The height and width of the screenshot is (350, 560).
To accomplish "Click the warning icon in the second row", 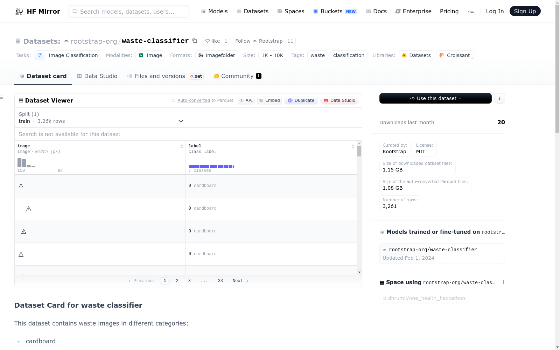I will pyautogui.click(x=29, y=209).
